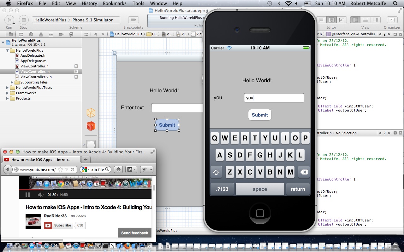Tap the .?123 key on simulator keyboard

pyautogui.click(x=222, y=189)
